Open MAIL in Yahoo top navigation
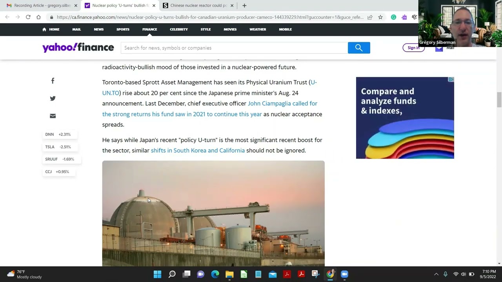 pos(76,29)
